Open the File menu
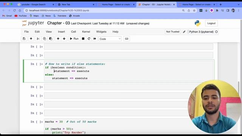 pyautogui.click(x=26, y=32)
